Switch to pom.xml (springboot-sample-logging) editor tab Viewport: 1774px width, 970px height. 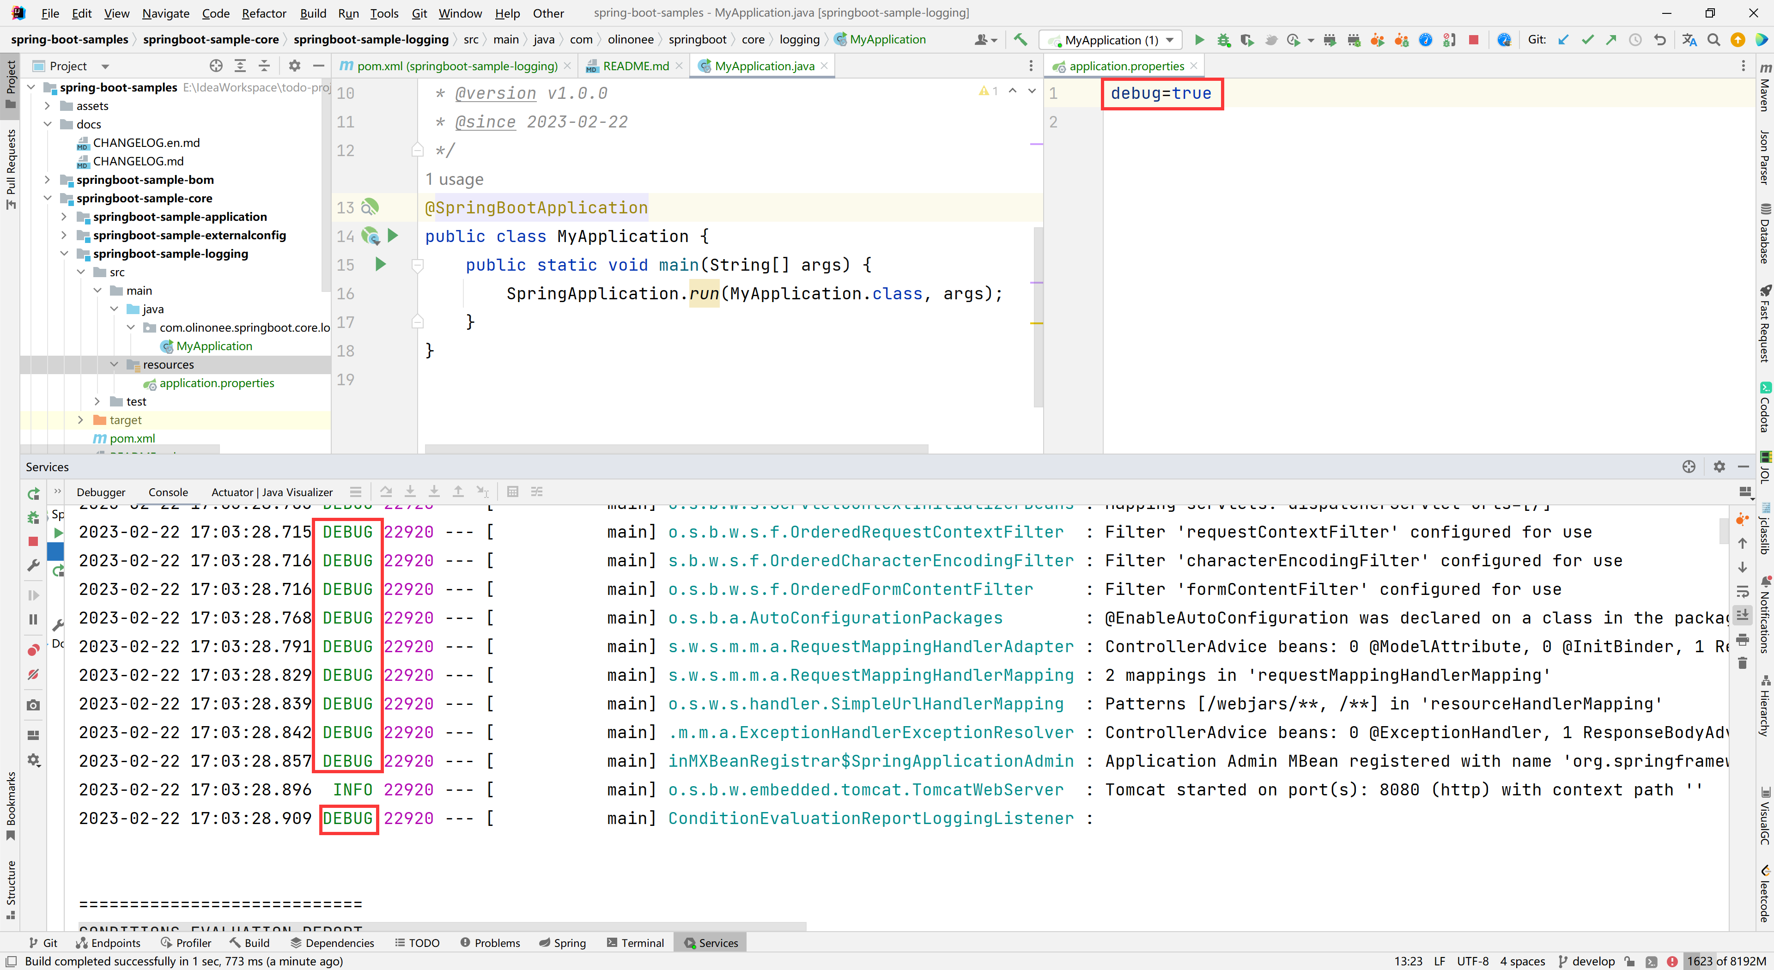(455, 66)
